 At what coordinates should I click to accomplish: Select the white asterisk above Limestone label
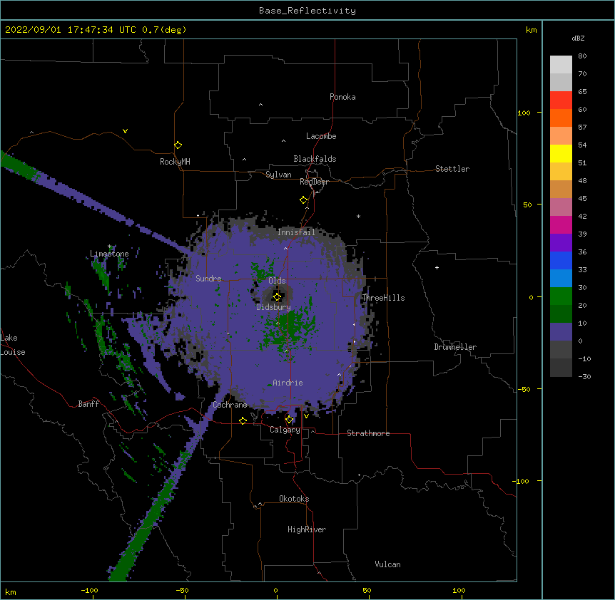(x=109, y=247)
